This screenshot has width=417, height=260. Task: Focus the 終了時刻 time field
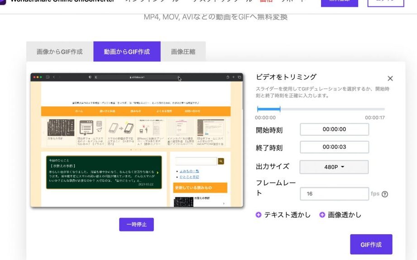coord(334,147)
